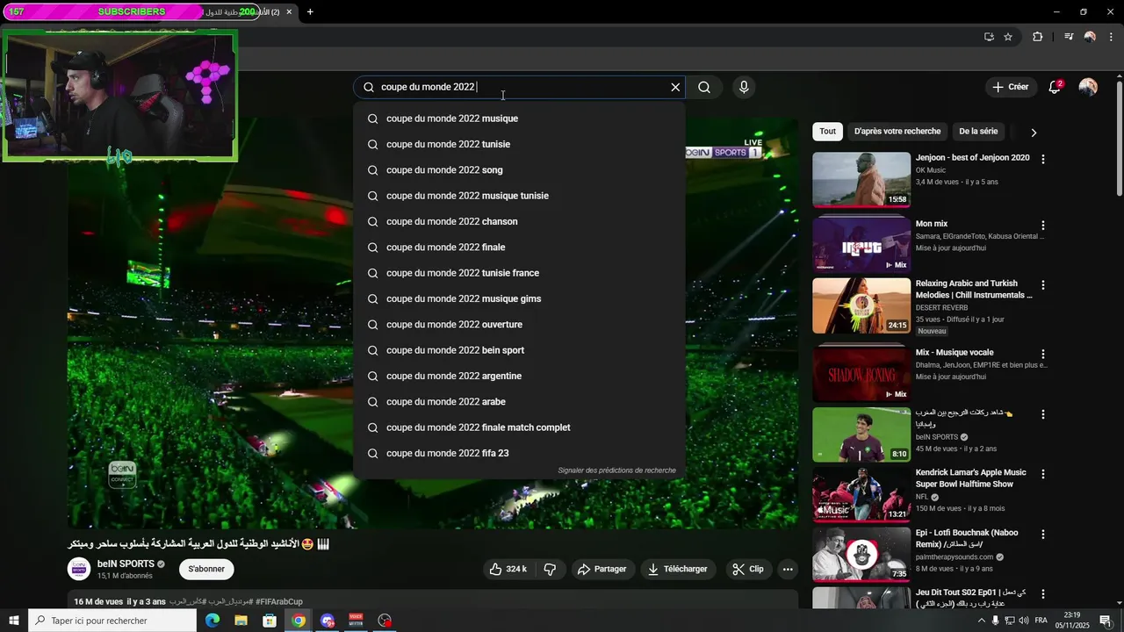Open options menu for Mix - Musique vocale
The height and width of the screenshot is (632, 1124).
coord(1043,355)
